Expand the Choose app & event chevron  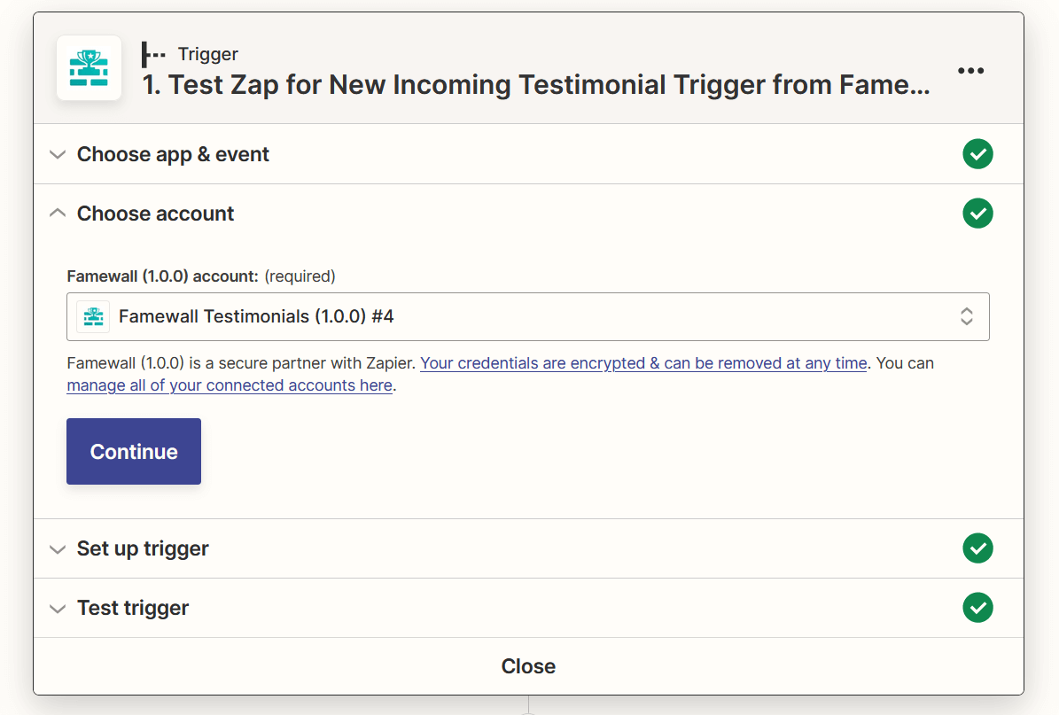tap(58, 155)
